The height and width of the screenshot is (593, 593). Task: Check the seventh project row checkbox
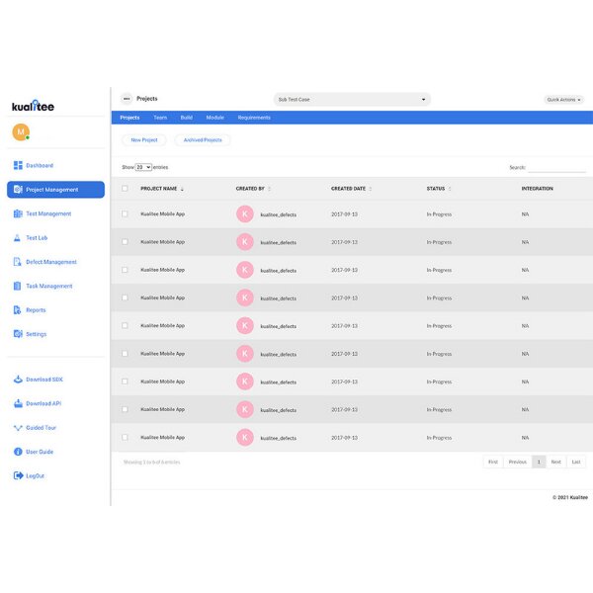tap(125, 381)
